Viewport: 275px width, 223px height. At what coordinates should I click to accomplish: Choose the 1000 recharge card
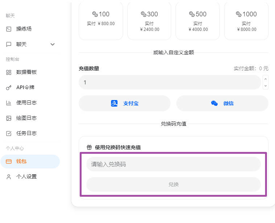tap(246, 21)
